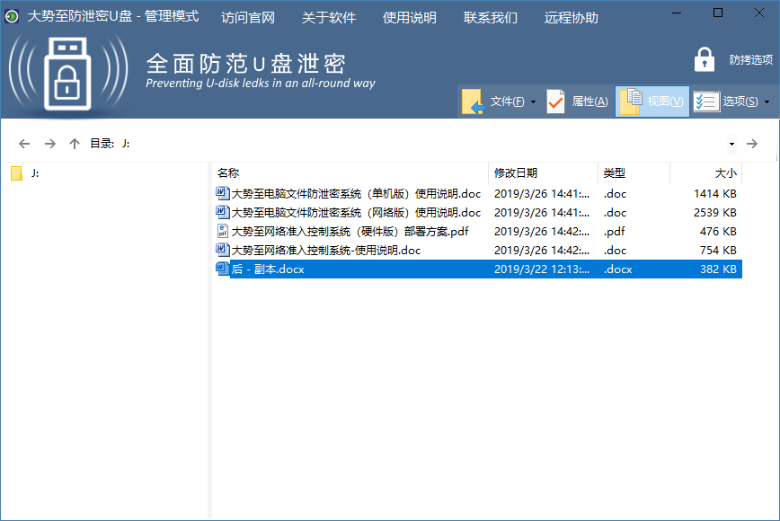Open 使用说明 menu item
780x521 pixels.
coord(410,18)
